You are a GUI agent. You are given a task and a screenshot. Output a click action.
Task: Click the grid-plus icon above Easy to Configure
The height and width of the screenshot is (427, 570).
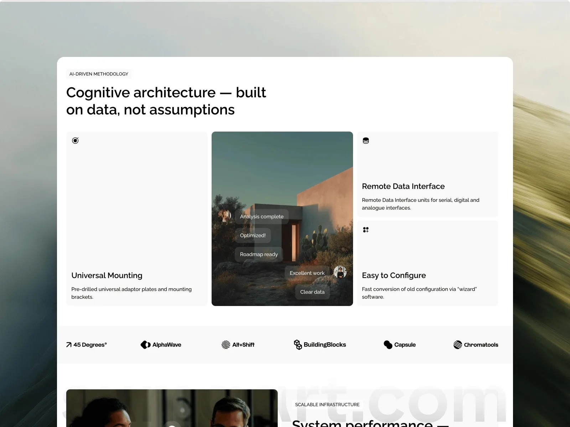click(366, 230)
